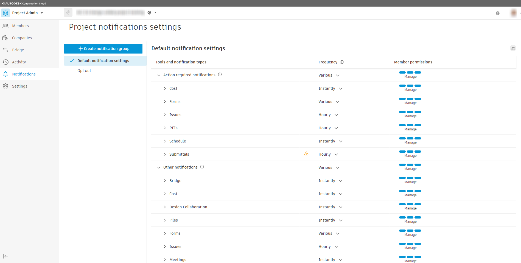This screenshot has width=521, height=263.
Task: Open Project Admin module dropdown
Action: [x=42, y=13]
